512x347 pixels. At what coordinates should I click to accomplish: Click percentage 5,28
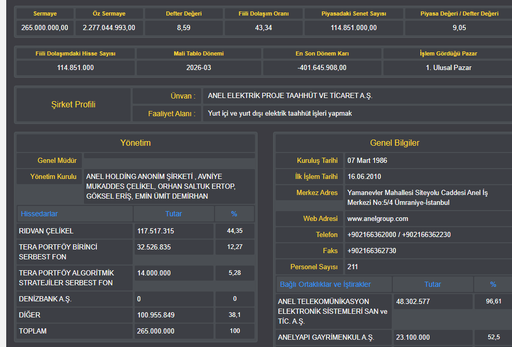235,272
